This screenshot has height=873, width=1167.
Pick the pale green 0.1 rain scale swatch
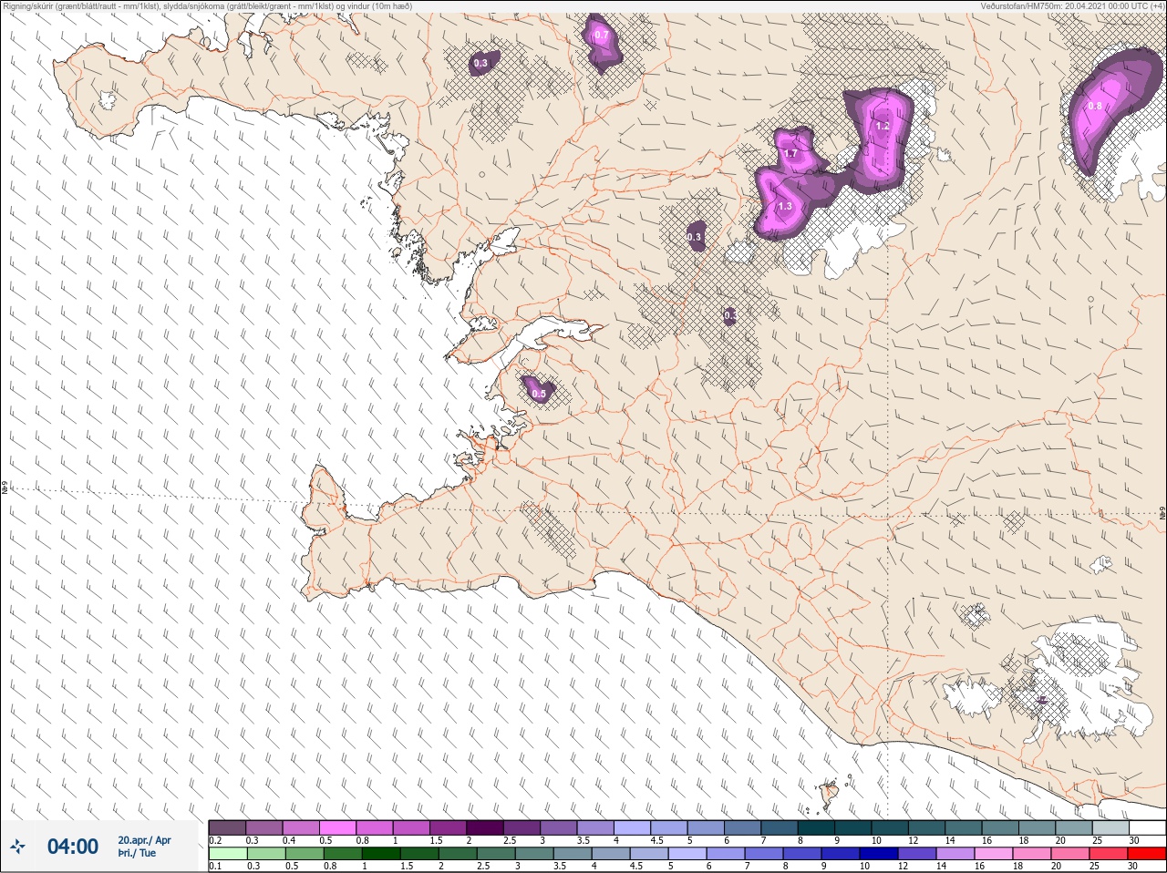pyautogui.click(x=227, y=854)
